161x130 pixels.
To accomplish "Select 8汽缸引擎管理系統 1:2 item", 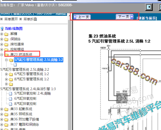I will (32, 79).
